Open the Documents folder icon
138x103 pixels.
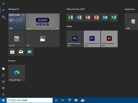click(x=3, y=75)
